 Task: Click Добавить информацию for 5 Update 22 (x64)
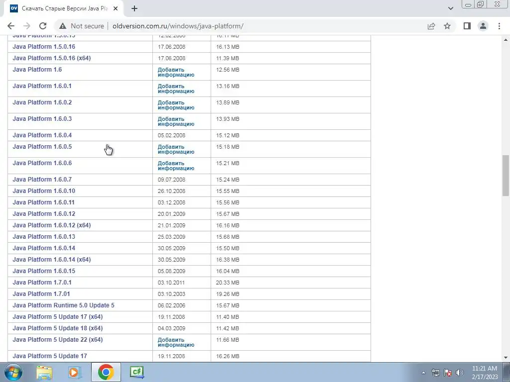(x=176, y=342)
